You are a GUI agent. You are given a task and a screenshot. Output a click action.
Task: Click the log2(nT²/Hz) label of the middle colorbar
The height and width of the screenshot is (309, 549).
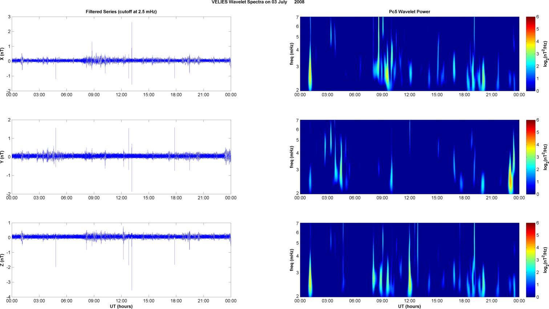pos(545,157)
